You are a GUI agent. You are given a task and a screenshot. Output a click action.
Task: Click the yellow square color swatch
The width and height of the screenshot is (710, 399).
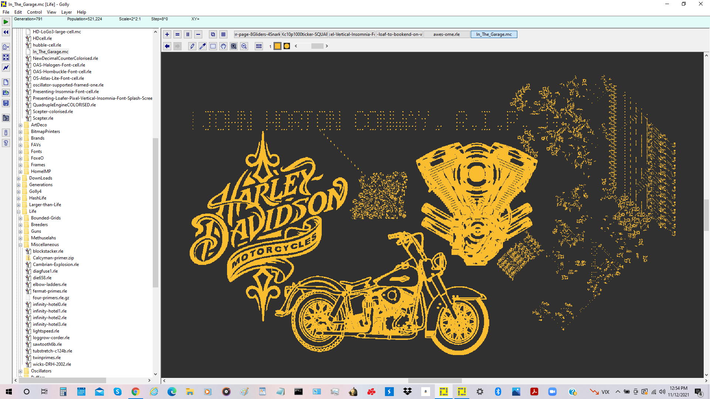[277, 46]
